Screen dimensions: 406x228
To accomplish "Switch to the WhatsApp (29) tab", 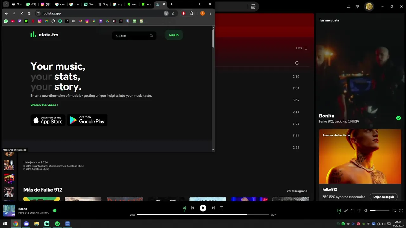I will point(31,4).
